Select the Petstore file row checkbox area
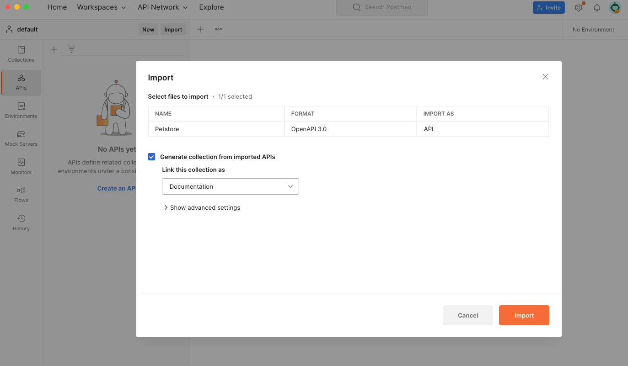The height and width of the screenshot is (366, 628). 216,128
